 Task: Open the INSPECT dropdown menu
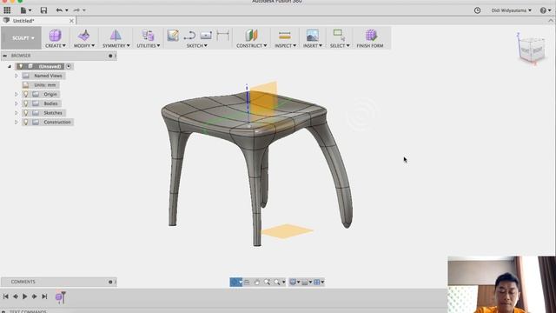[285, 46]
